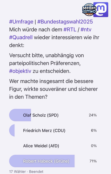Click the Merz poll result bar

click(x=12, y=130)
